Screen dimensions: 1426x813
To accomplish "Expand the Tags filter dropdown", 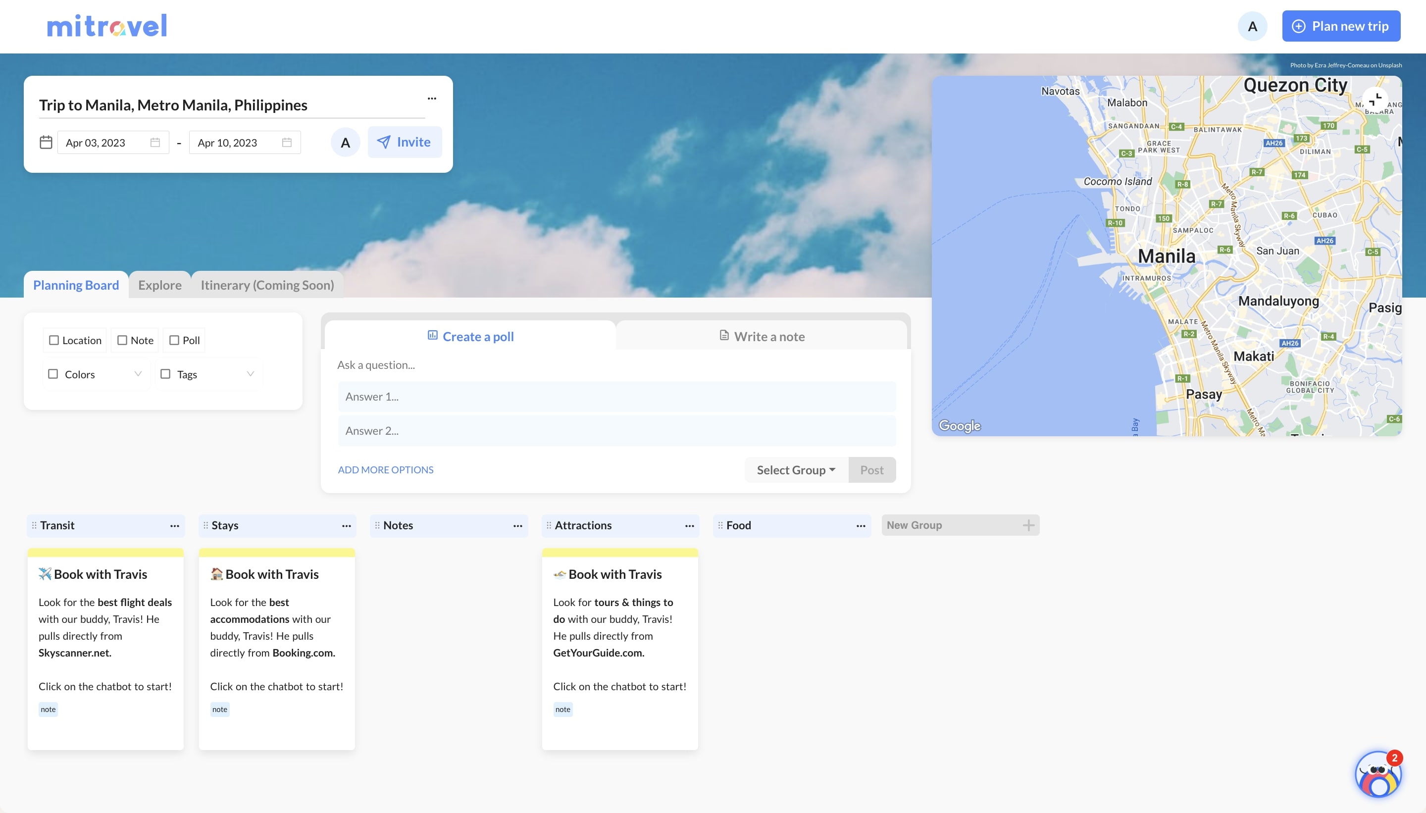I will tap(250, 373).
